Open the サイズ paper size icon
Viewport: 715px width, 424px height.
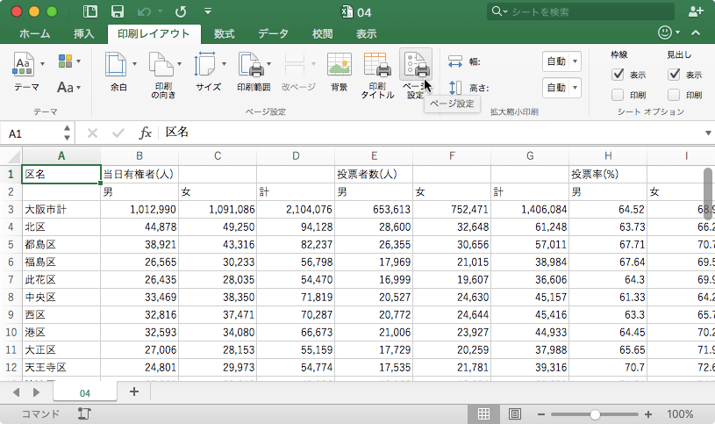(x=205, y=64)
